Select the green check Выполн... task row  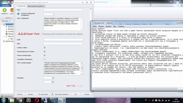point(10,29)
